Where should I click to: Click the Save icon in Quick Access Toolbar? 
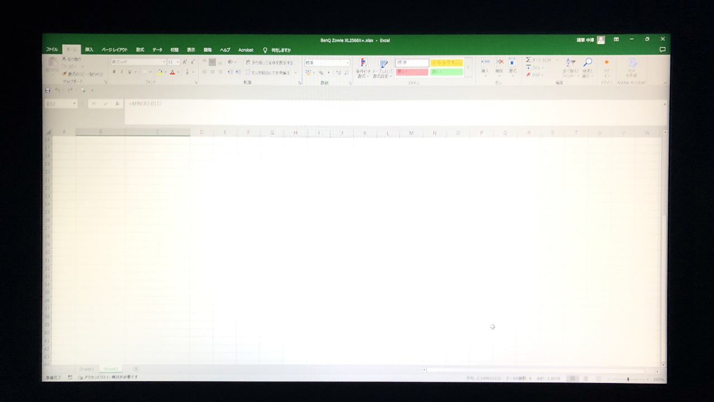click(47, 90)
